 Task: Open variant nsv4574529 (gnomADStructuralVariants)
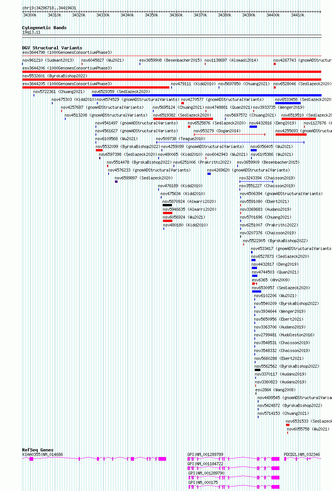(x=138, y=100)
